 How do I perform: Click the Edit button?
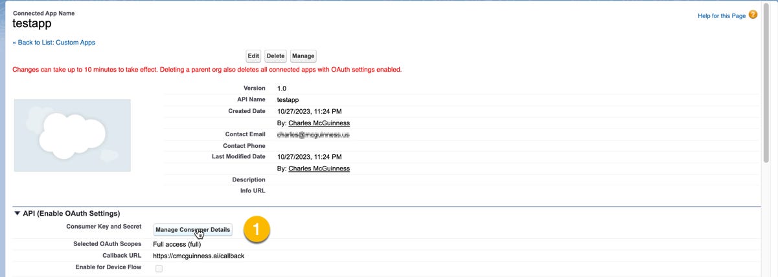pos(253,56)
